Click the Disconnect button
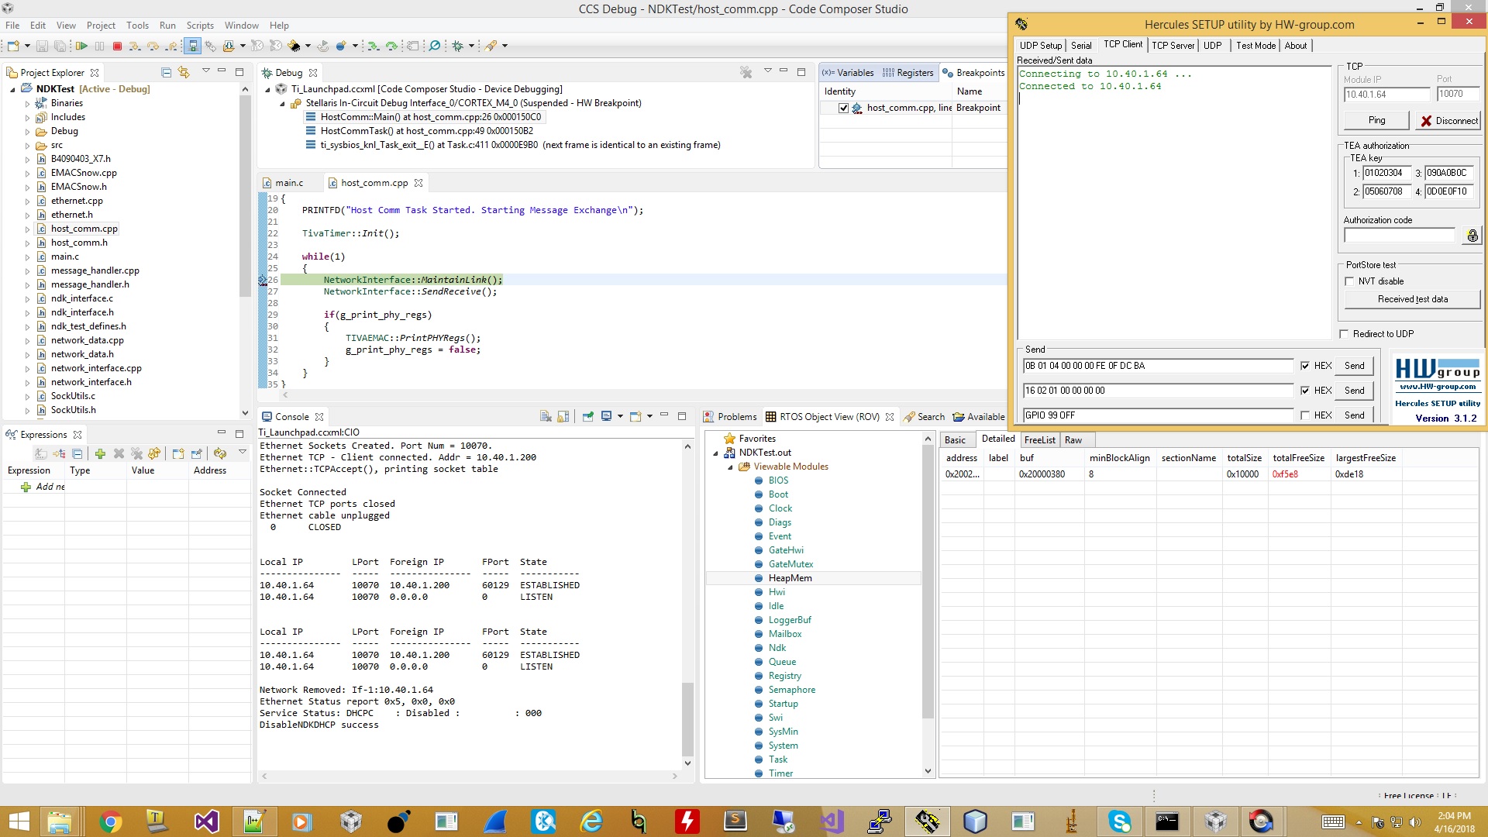The height and width of the screenshot is (837, 1488). coord(1448,120)
